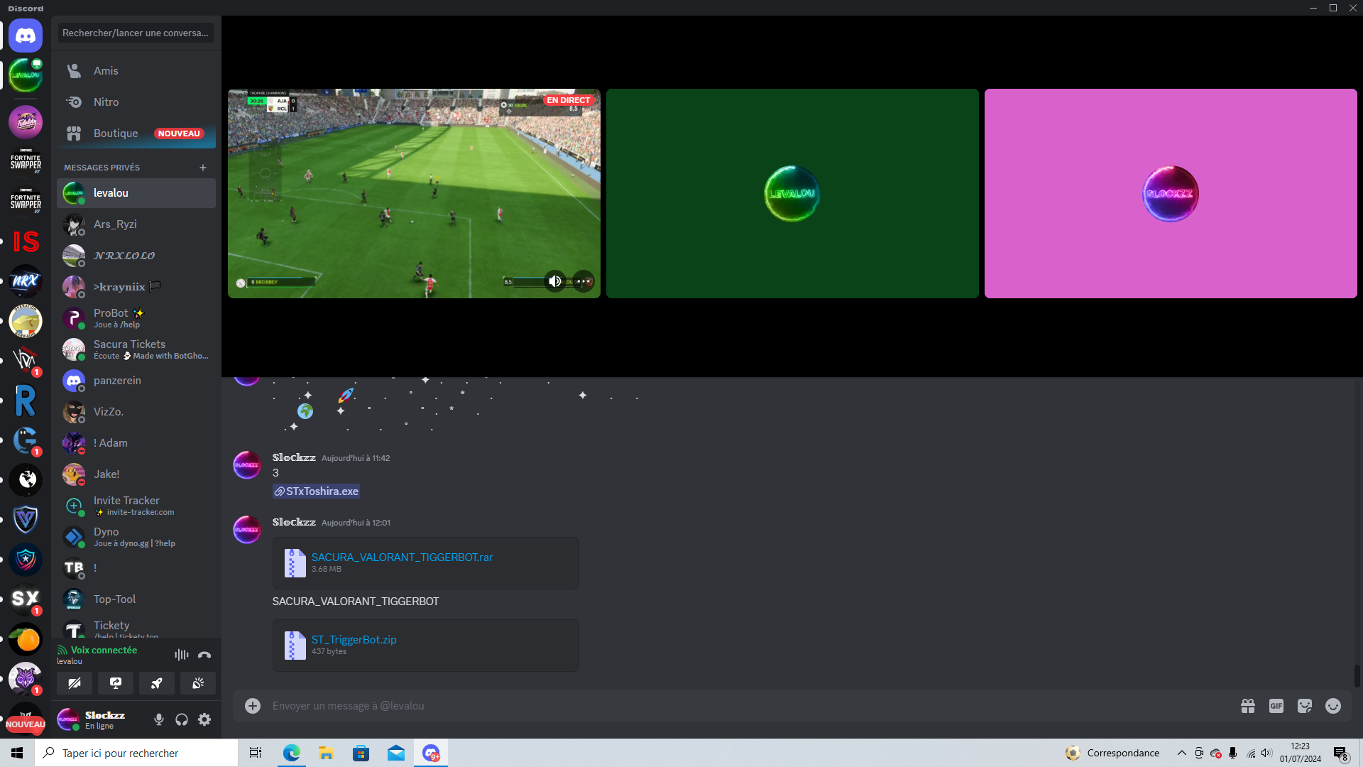Image resolution: width=1363 pixels, height=767 pixels.
Task: Open the sticker picker
Action: tap(1305, 706)
